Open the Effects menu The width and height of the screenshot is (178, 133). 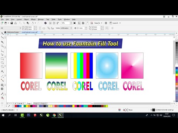pos(33,20)
